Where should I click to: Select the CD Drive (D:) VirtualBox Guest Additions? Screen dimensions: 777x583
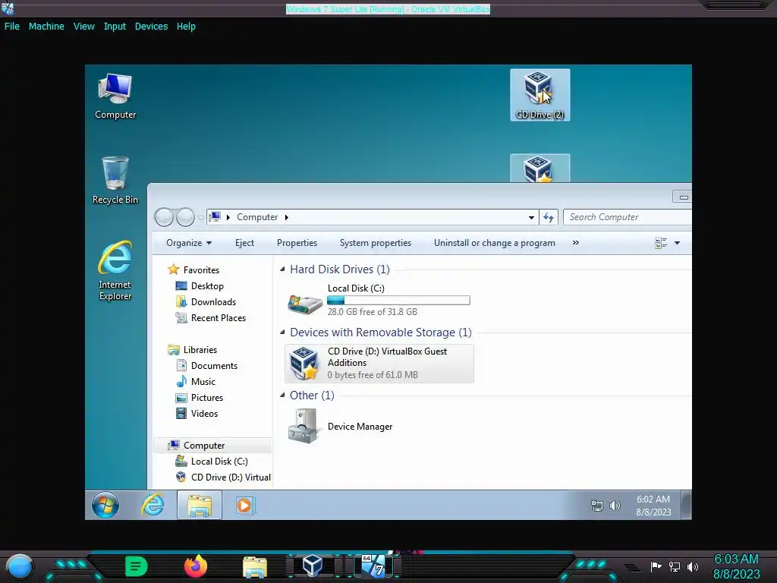tap(379, 363)
